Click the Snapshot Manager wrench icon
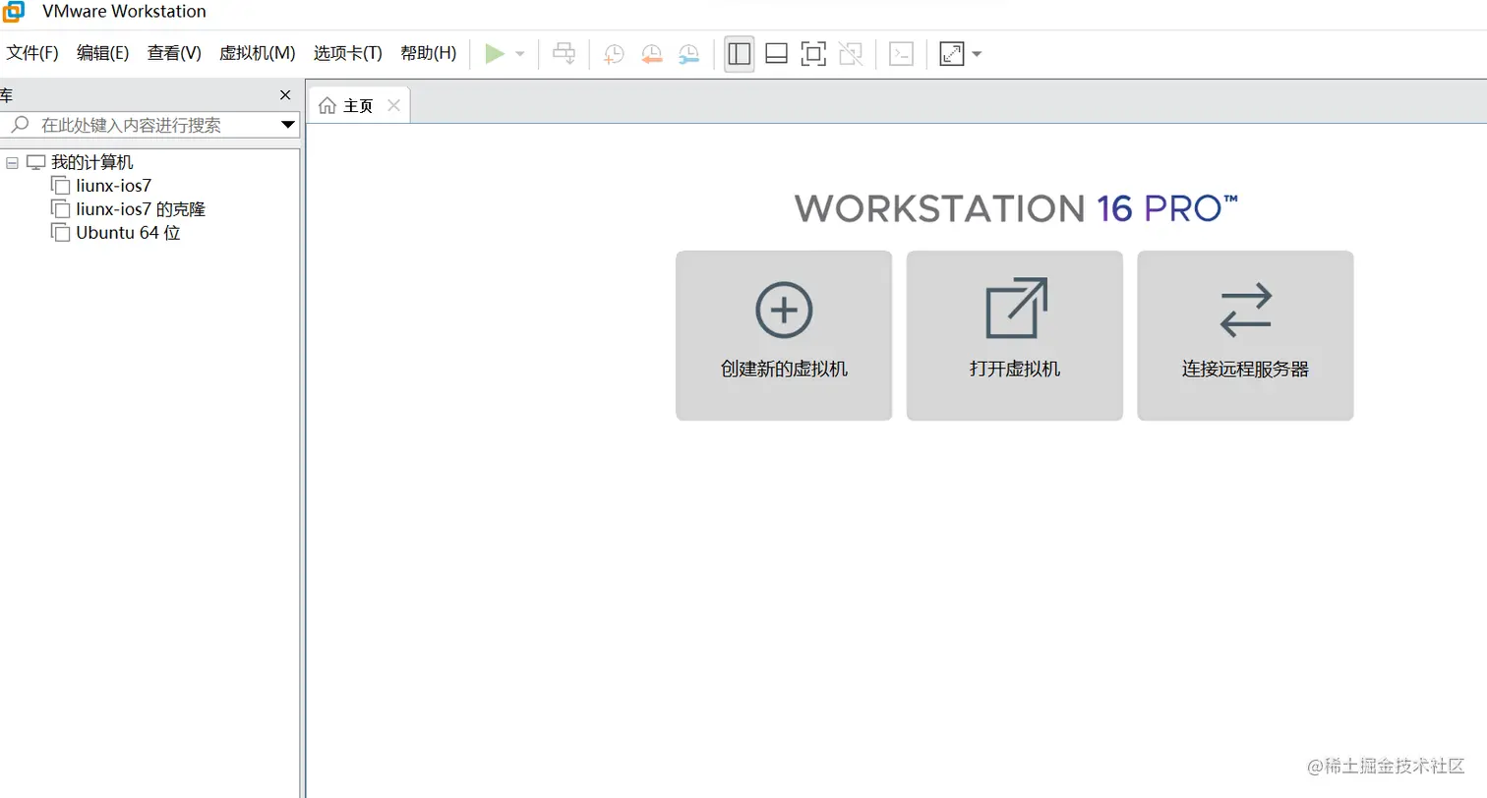 pyautogui.click(x=689, y=54)
